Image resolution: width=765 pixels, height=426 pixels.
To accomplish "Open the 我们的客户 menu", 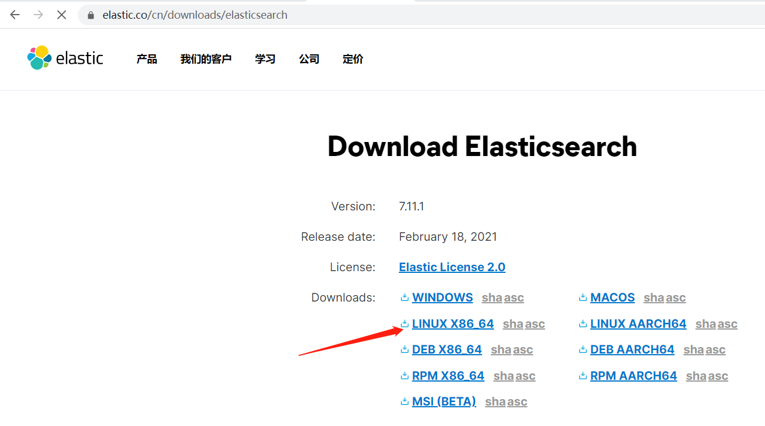I will click(x=206, y=59).
